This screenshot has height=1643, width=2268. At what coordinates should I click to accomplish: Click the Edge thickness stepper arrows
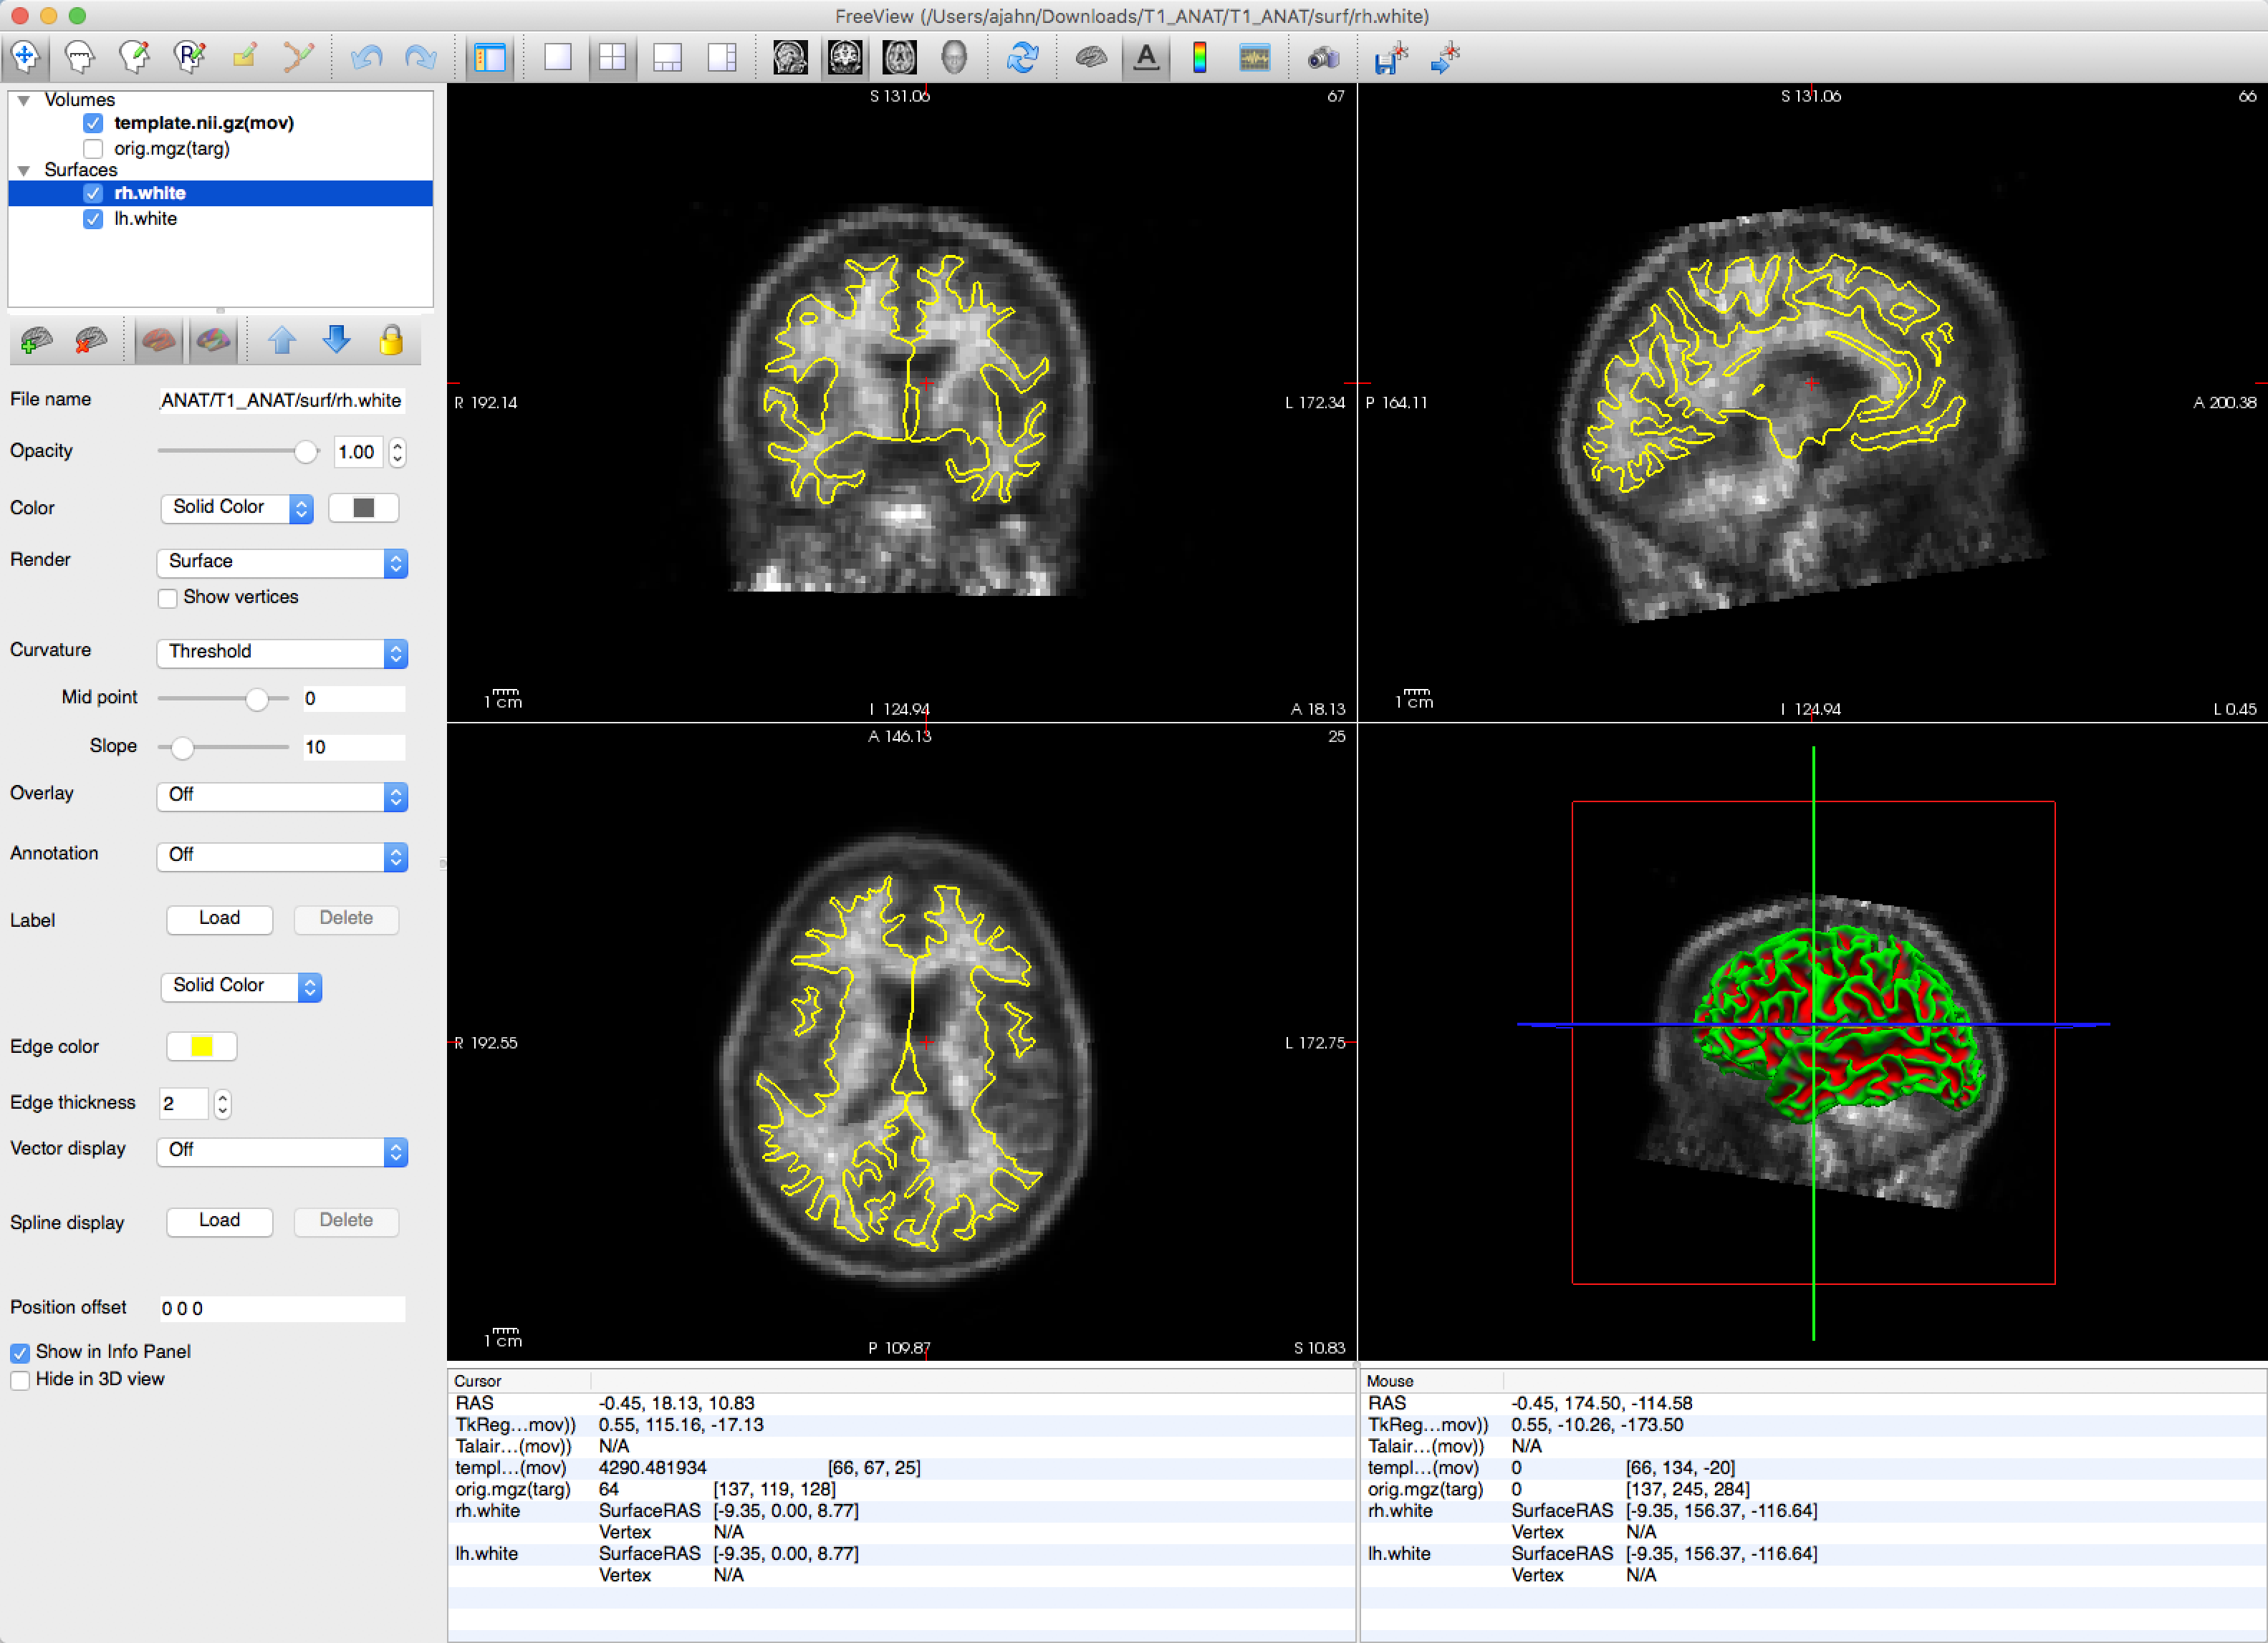222,1104
